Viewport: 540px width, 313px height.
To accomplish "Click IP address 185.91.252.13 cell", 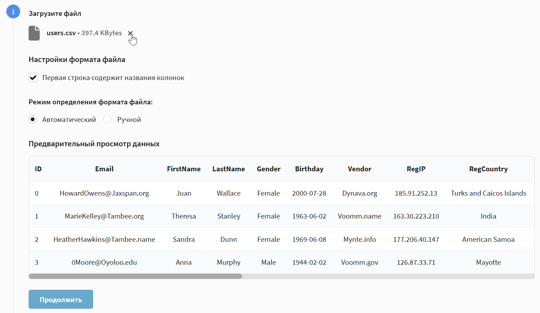I will 416,193.
